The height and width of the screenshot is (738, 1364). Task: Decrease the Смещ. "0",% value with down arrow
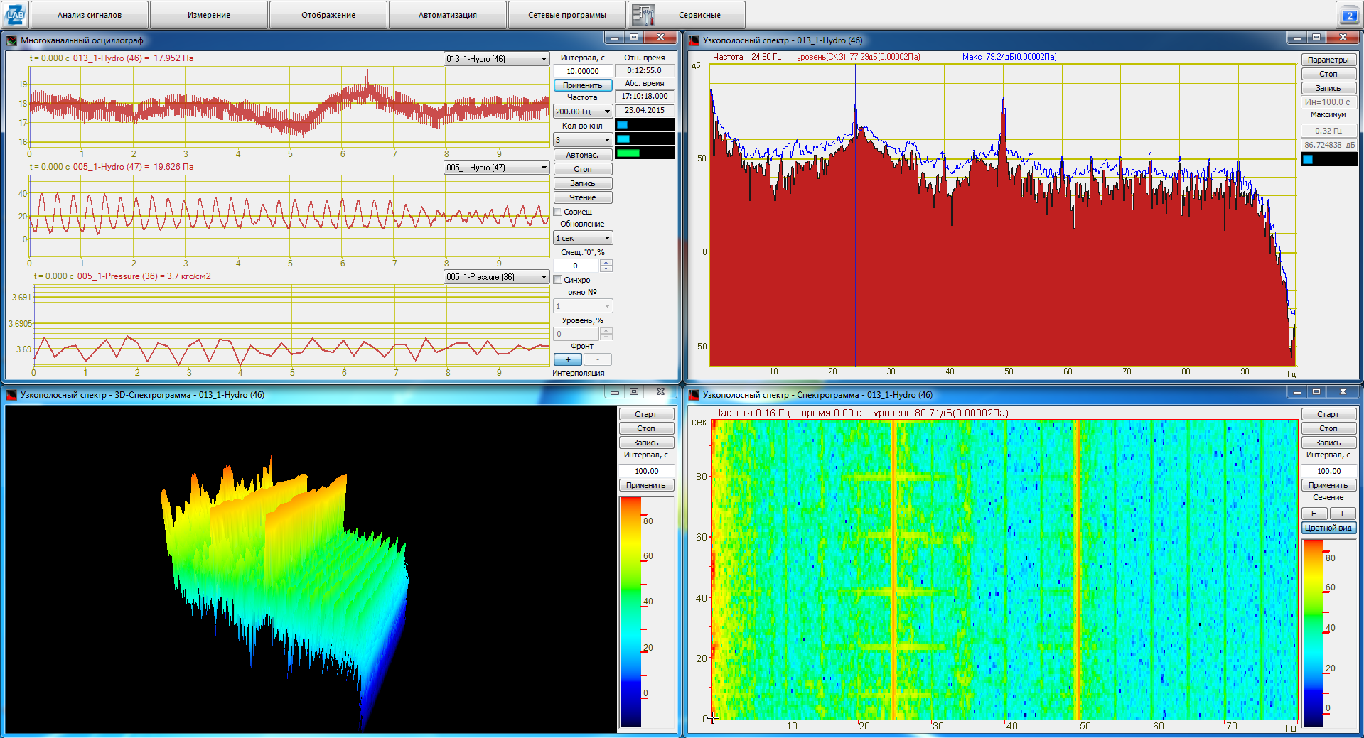(x=606, y=269)
